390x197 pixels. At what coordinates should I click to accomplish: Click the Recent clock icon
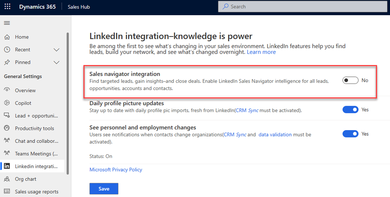(7, 50)
